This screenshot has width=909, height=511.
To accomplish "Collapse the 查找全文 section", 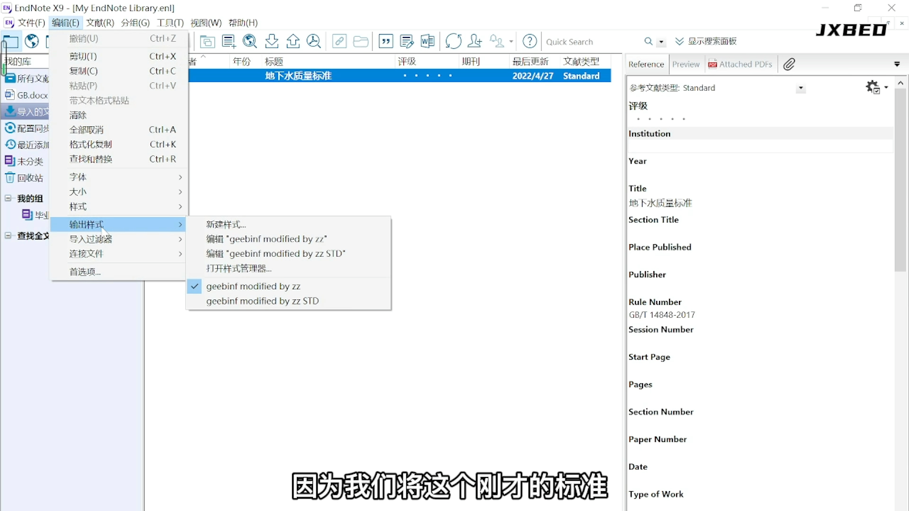I will (x=8, y=236).
